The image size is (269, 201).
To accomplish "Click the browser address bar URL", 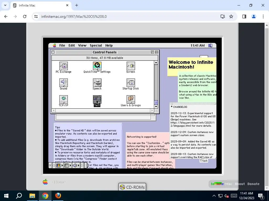I will point(74,16).
